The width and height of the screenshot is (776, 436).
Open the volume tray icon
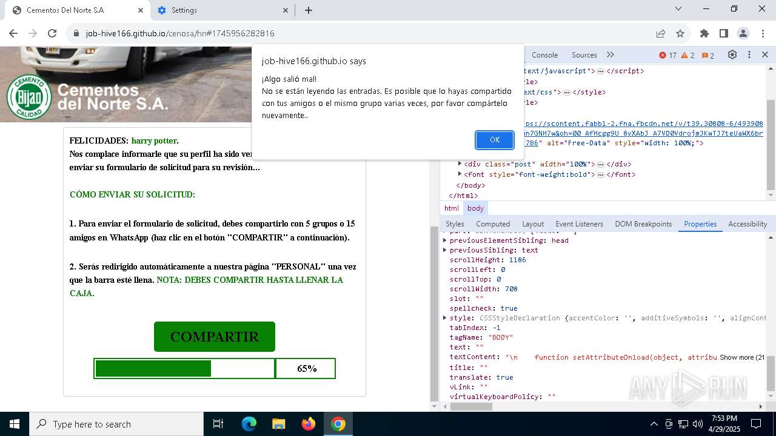pos(698,424)
